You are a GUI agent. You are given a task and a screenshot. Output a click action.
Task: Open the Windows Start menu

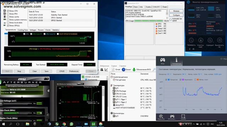click(x=4, y=124)
